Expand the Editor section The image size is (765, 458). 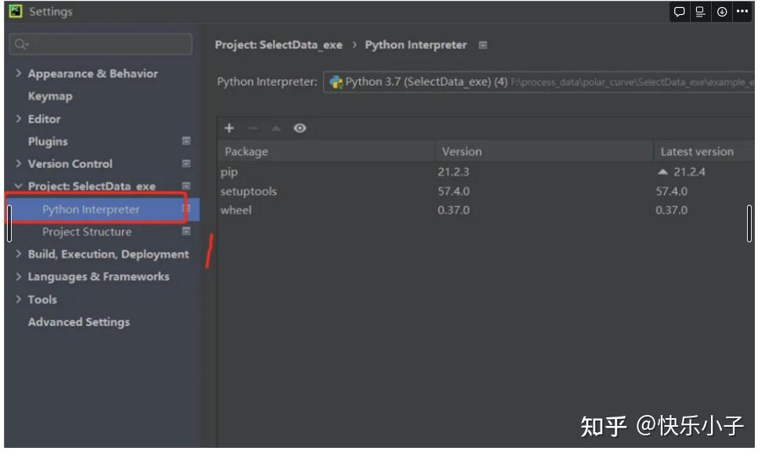pos(19,119)
